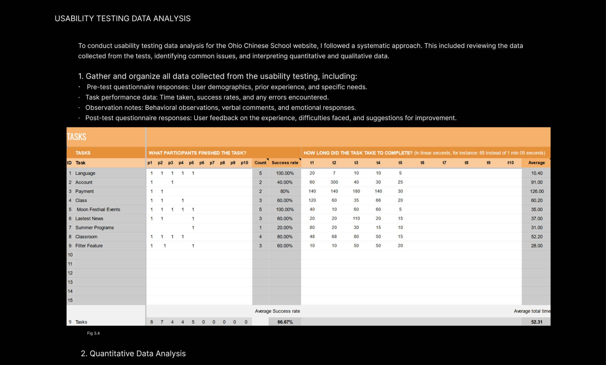Click the 52.31 average total time value
This screenshot has width=606, height=365.
coord(537,322)
